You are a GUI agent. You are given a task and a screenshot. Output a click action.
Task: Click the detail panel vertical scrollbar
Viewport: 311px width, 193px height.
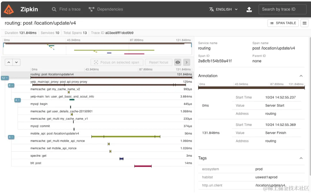(310, 106)
